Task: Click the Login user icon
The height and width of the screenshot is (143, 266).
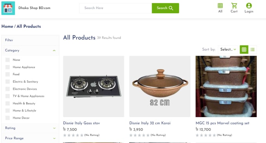Action: 249,5
